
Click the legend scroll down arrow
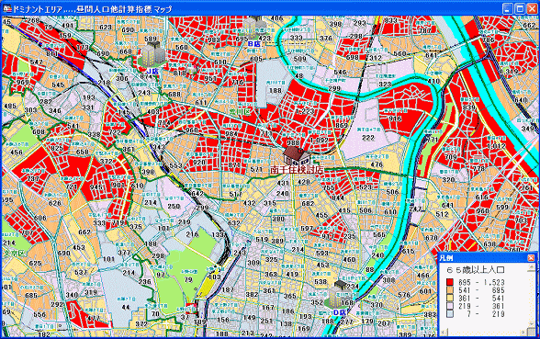[x=531, y=323]
